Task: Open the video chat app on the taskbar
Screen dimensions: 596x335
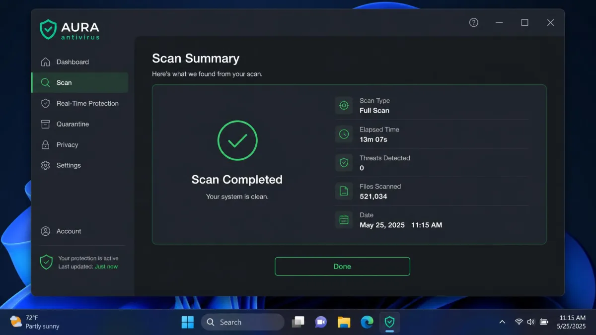Action: [x=321, y=322]
